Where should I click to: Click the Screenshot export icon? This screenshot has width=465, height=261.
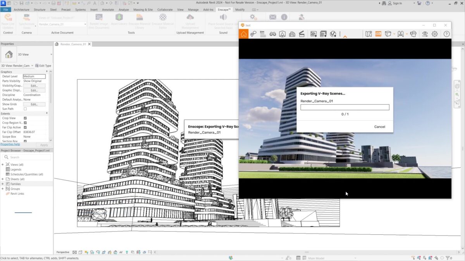tap(313, 34)
